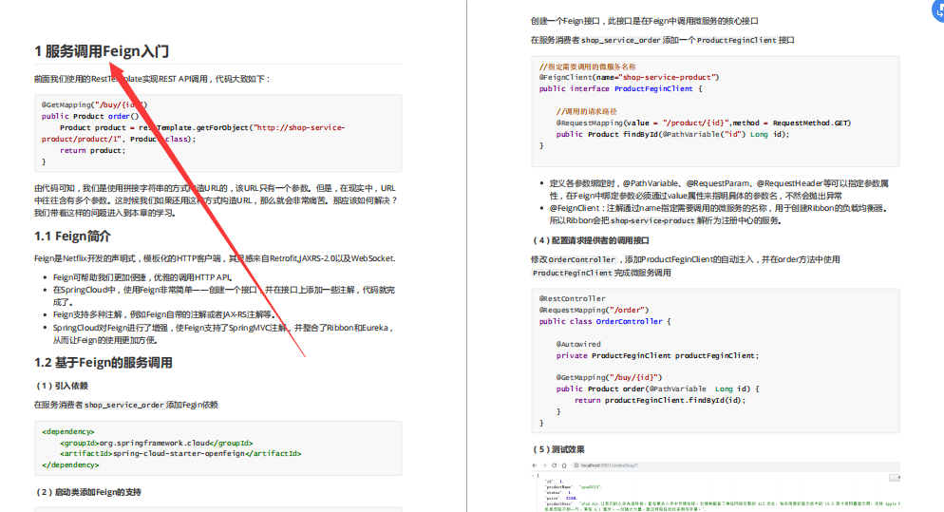Click the bullet starting "定义各参数绑定时"
The height and width of the screenshot is (512, 944).
click(x=719, y=189)
